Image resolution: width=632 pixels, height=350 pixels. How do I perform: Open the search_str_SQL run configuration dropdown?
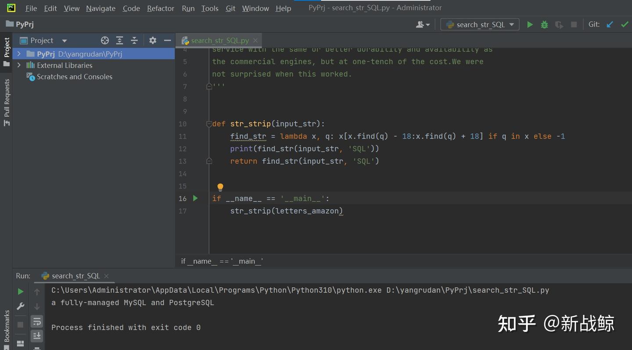coord(480,25)
